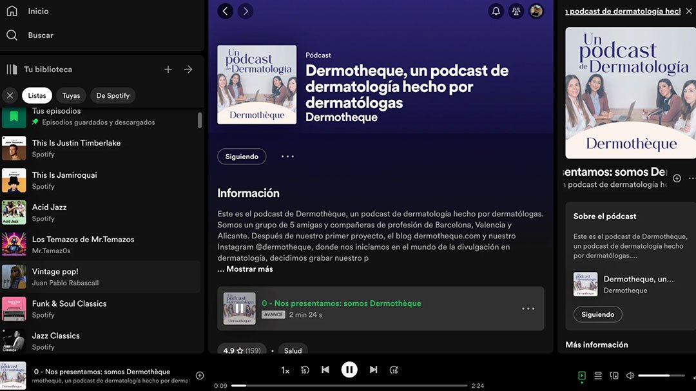Mute the volume with speaker icon

[630, 376]
